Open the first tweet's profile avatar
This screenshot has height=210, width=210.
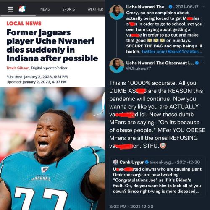point(117,12)
